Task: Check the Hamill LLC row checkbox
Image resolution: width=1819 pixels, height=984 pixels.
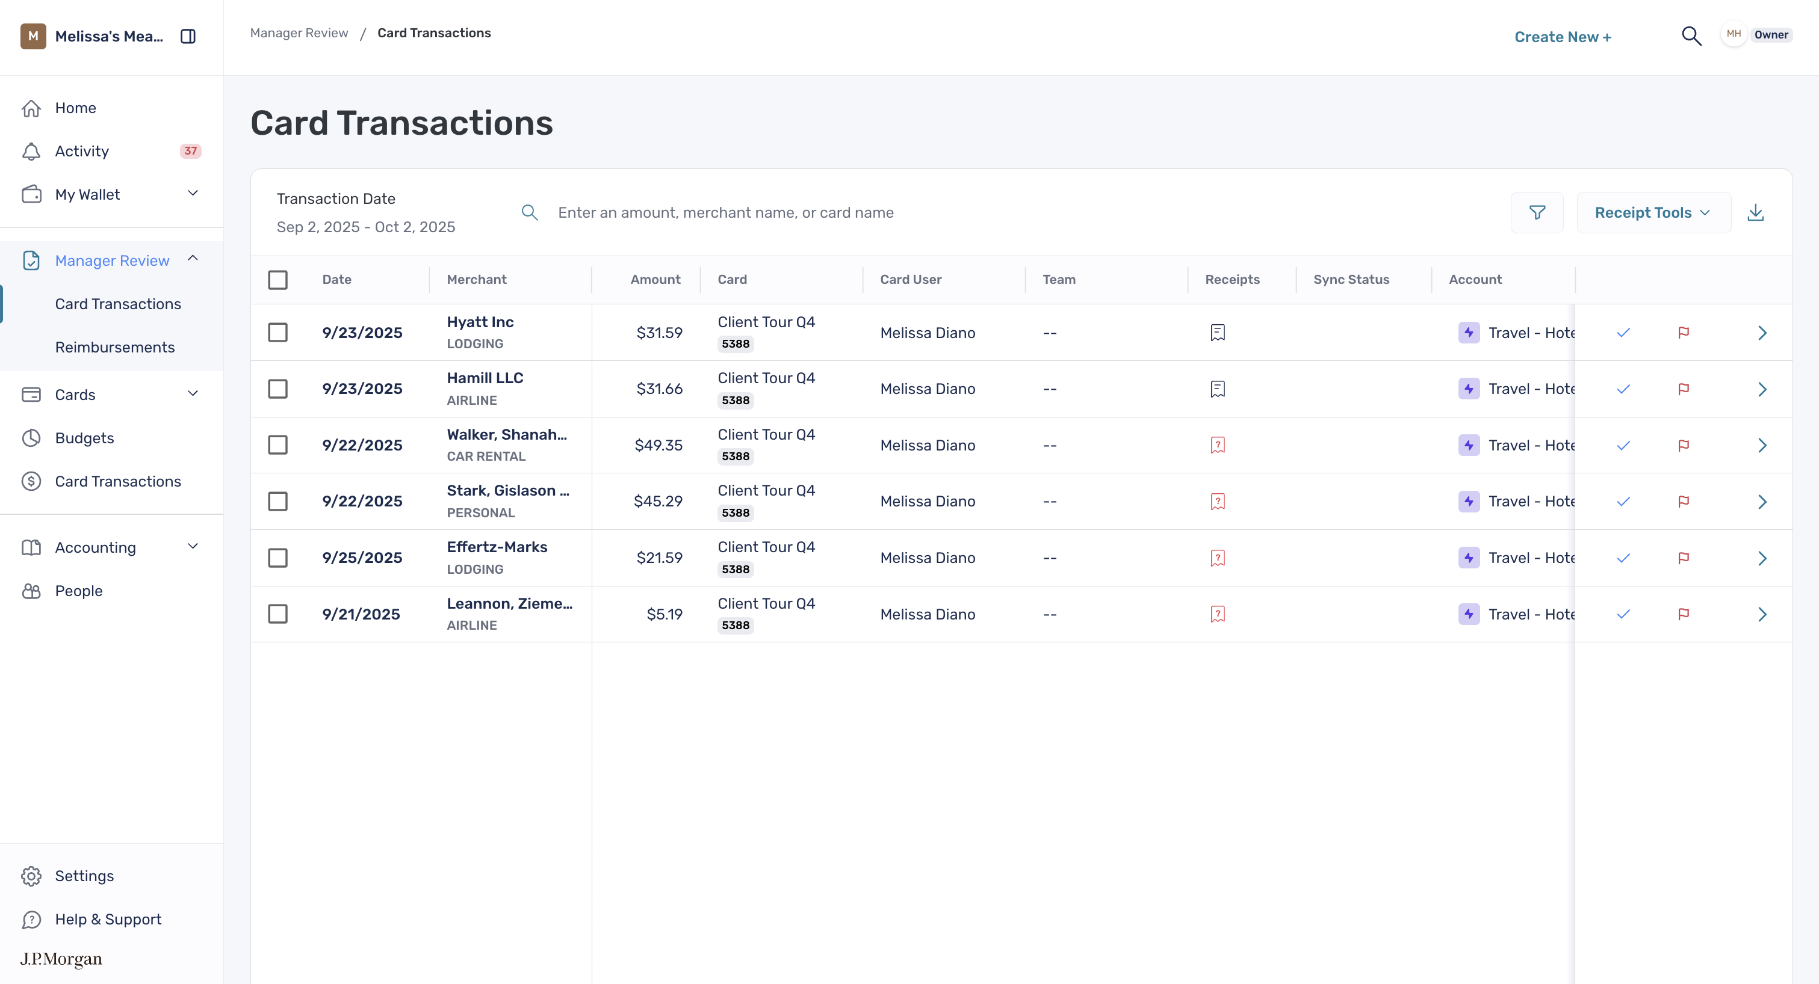Action: tap(277, 389)
